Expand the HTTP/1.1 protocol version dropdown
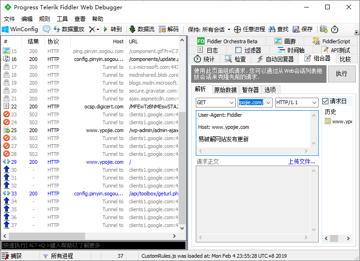Image resolution: width=360 pixels, height=261 pixels. 296,102
